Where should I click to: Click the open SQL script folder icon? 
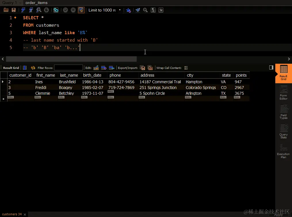pos(6,10)
